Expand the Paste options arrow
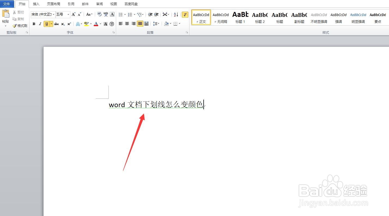 click(x=5, y=26)
